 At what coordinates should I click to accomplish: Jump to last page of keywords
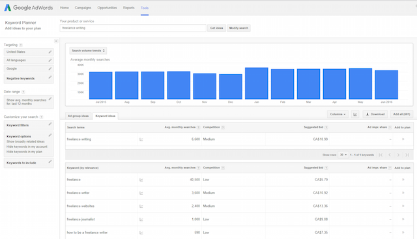click(407, 155)
